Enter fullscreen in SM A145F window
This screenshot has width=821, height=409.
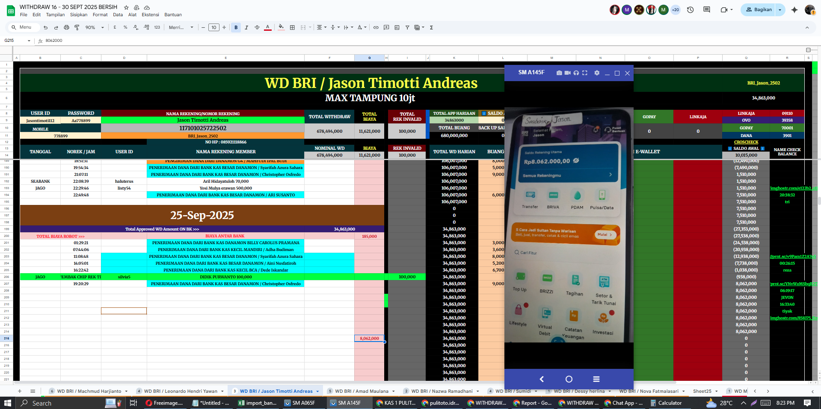[585, 73]
